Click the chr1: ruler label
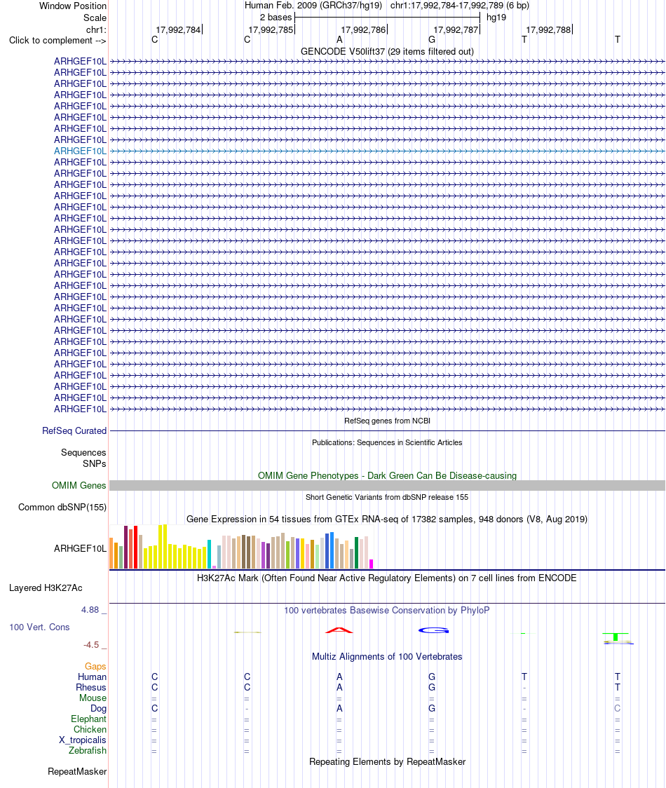 coord(96,29)
